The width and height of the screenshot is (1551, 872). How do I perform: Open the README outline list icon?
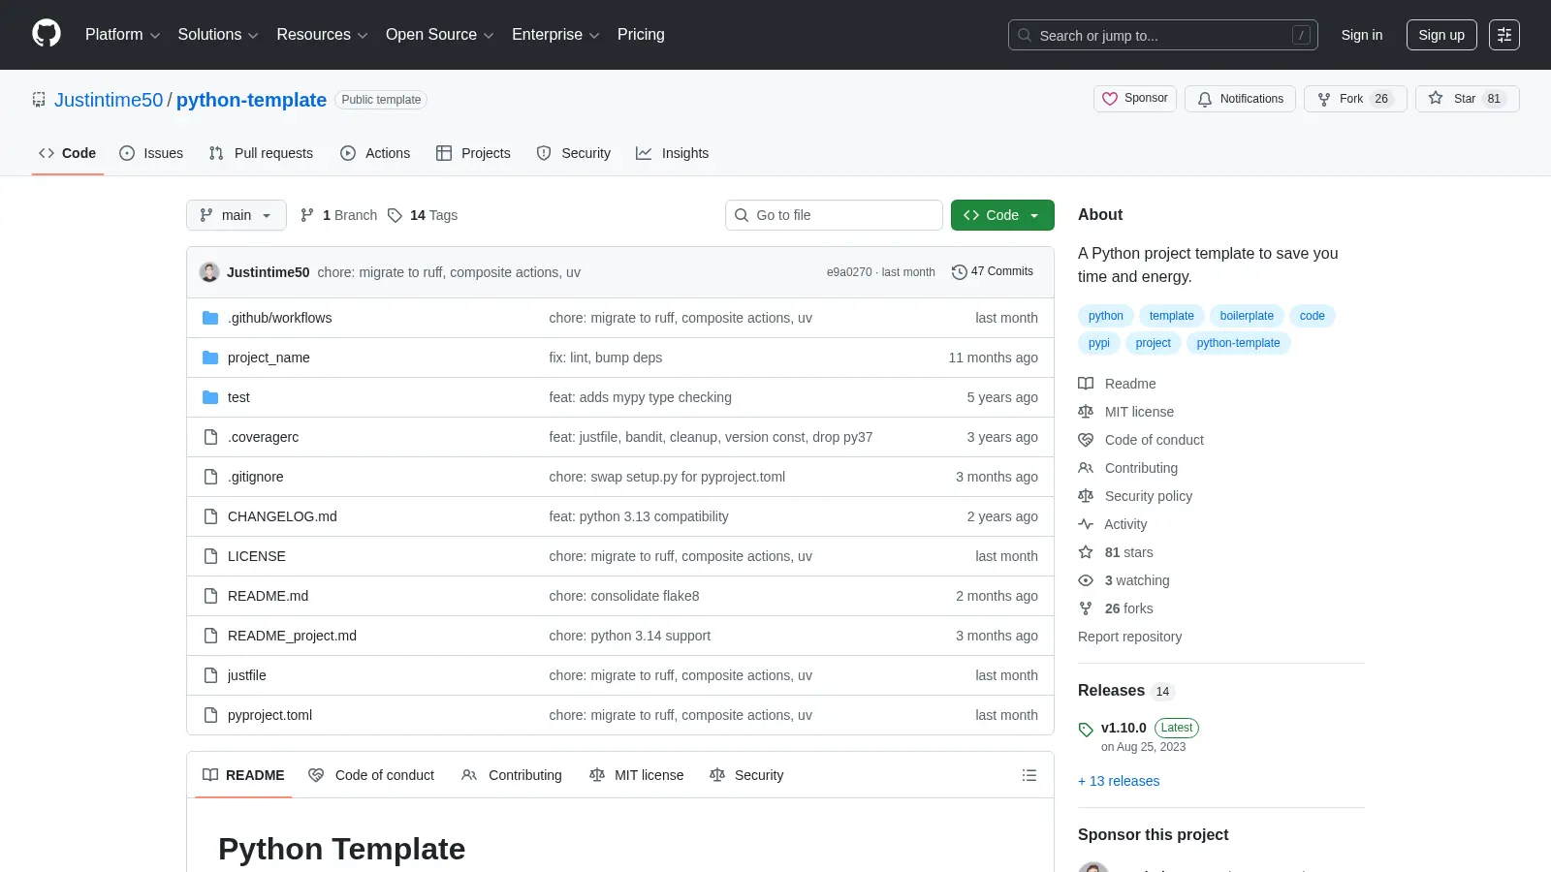(x=1029, y=775)
